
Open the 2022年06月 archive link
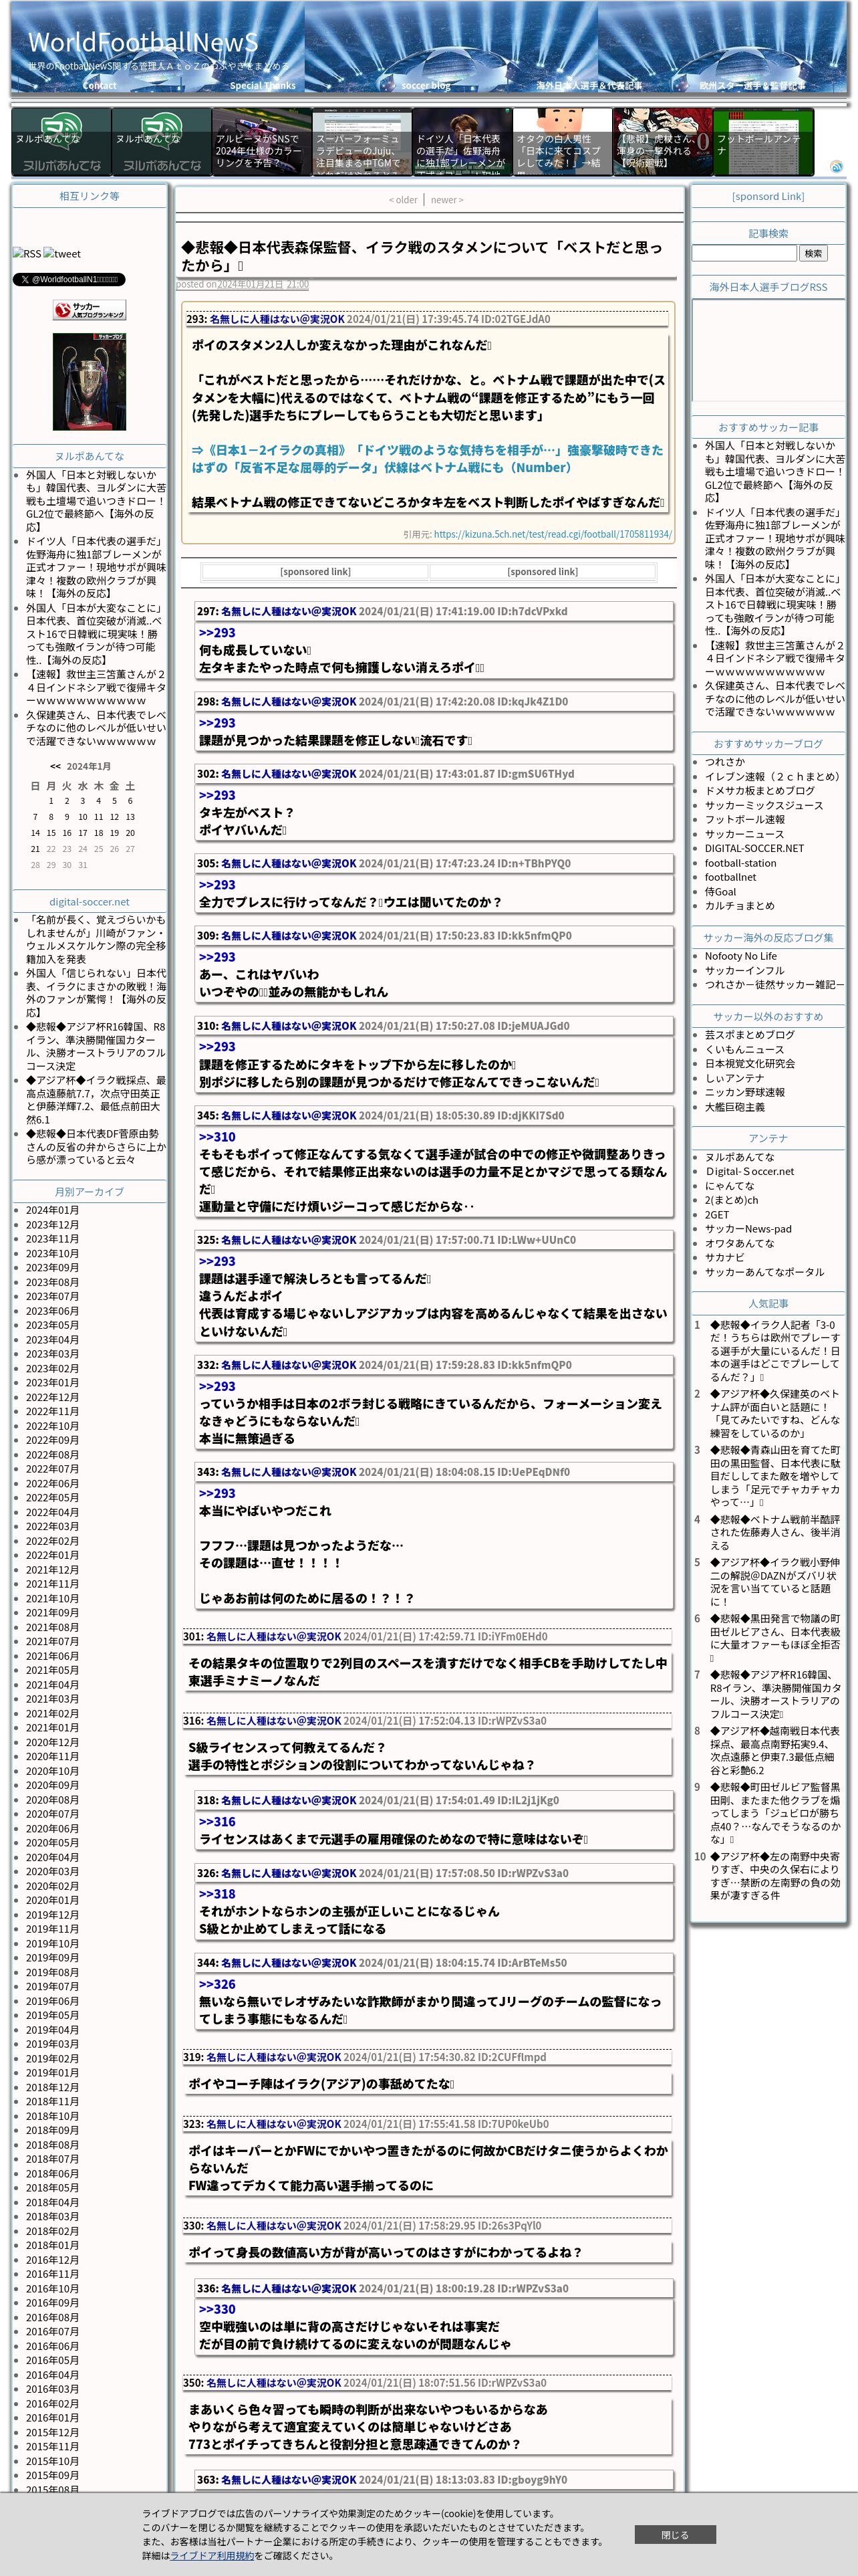(x=52, y=1484)
